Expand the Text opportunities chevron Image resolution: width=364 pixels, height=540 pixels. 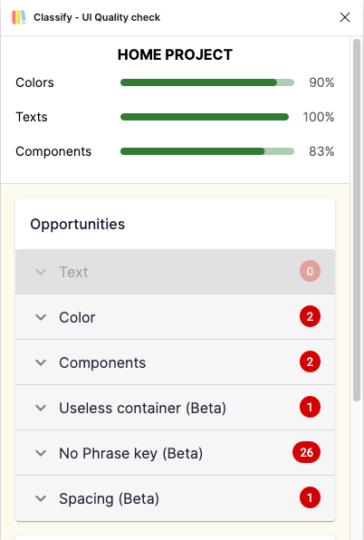[41, 272]
